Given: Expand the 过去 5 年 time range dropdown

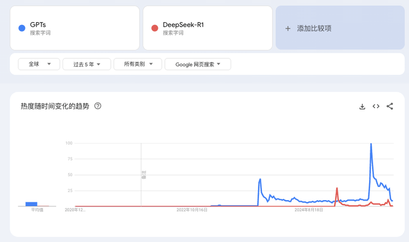Looking at the screenshot, I should [x=86, y=65].
